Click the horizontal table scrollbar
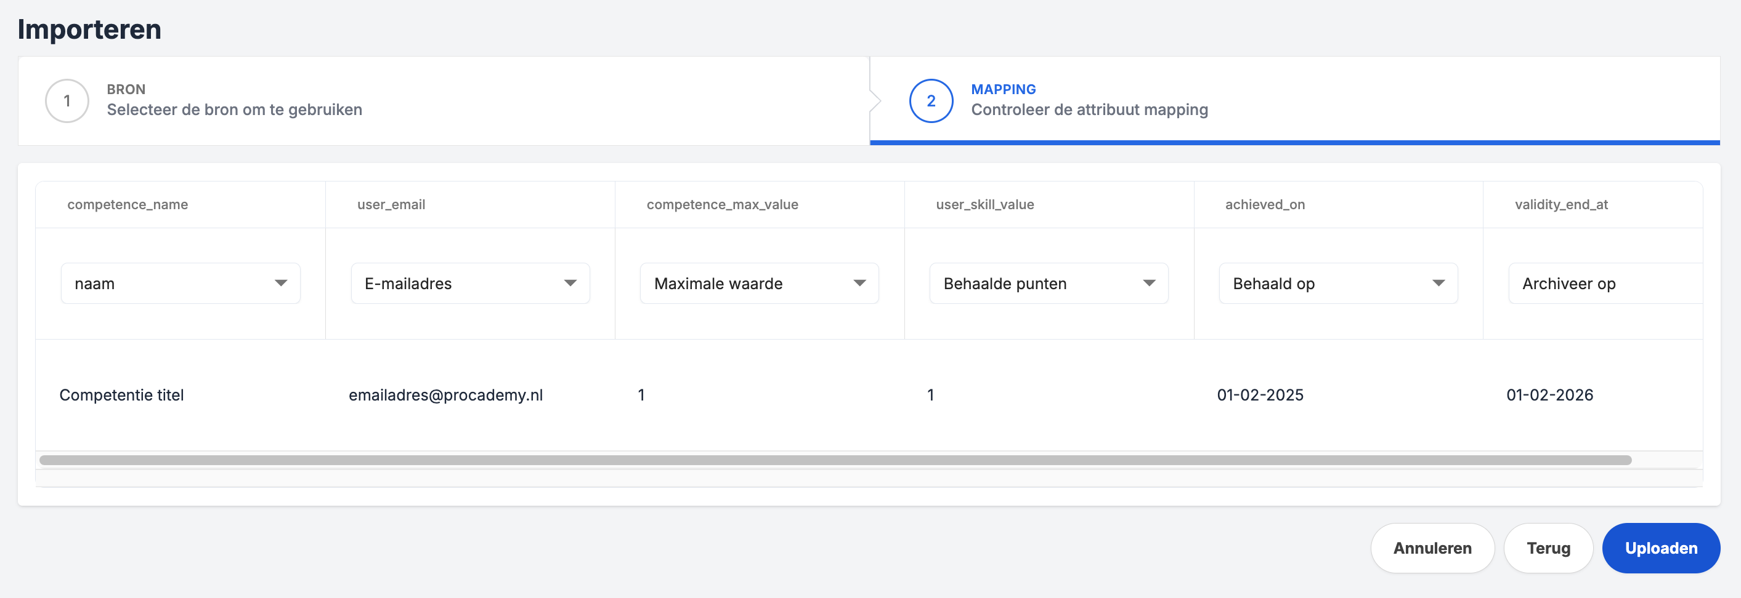 [835, 460]
